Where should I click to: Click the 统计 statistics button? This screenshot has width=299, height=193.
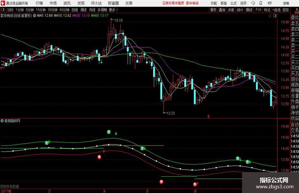coord(240,10)
